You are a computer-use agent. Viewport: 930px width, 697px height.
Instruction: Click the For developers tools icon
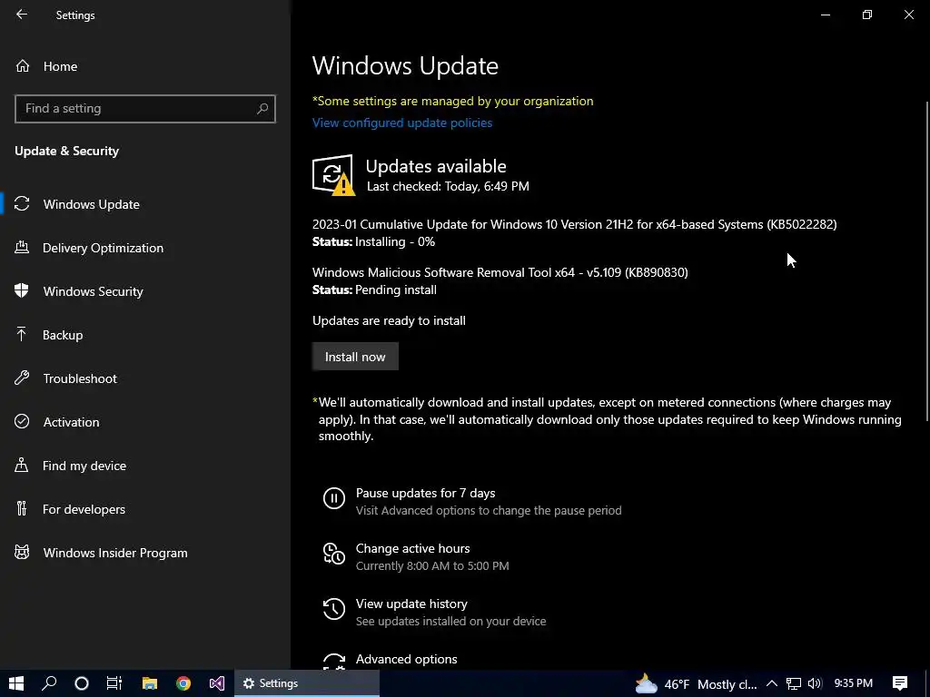[22, 508]
